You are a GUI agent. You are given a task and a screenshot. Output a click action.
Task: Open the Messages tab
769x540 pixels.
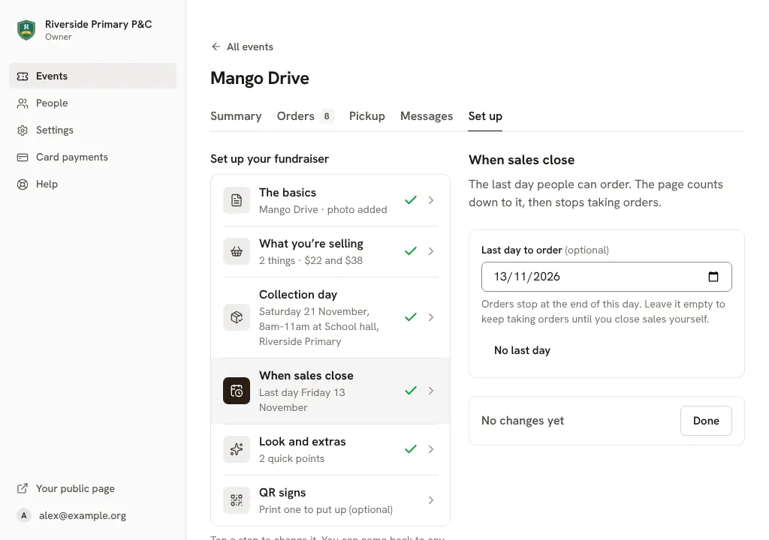tap(427, 116)
